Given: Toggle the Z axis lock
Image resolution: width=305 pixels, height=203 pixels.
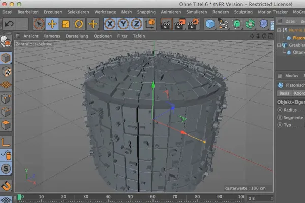Looking at the screenshot, I should [x=136, y=24].
